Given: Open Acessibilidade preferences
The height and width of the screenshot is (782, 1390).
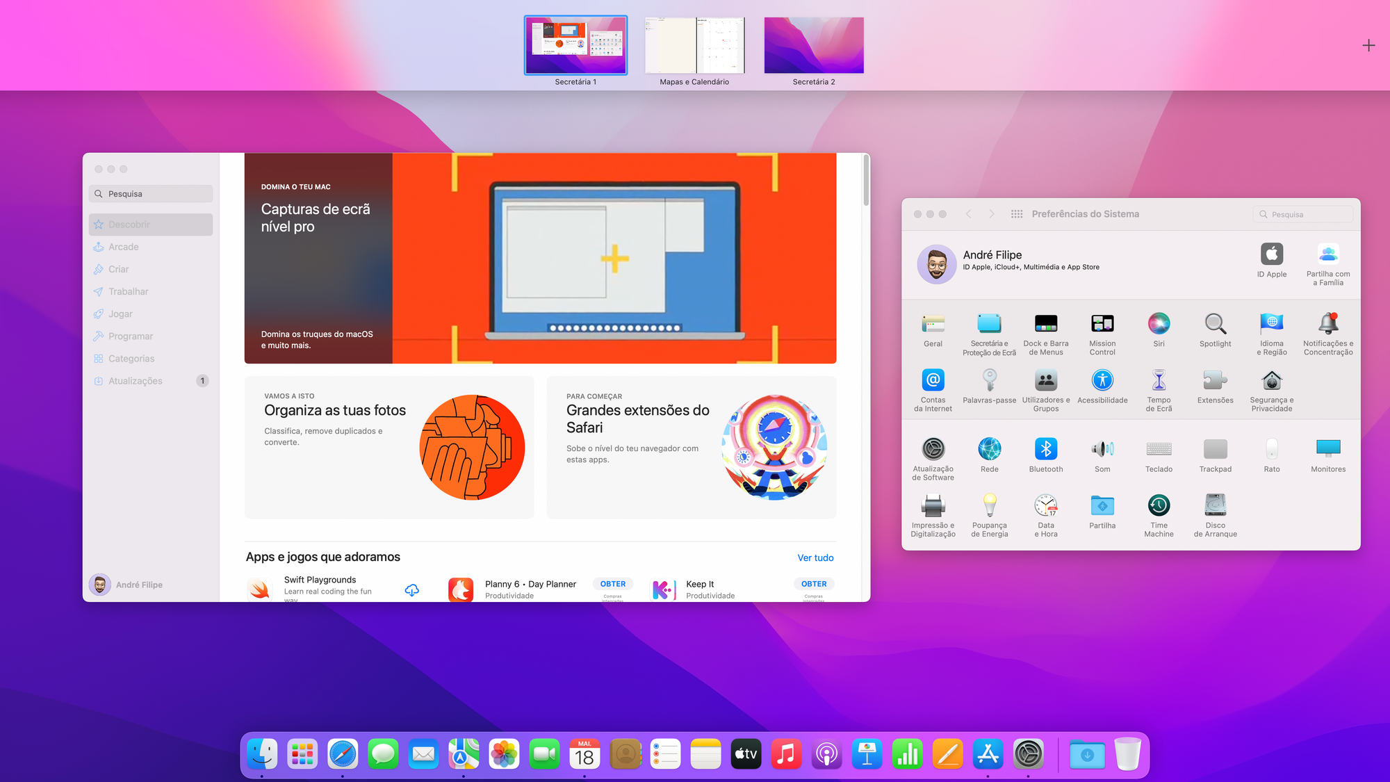Looking at the screenshot, I should coord(1102,386).
